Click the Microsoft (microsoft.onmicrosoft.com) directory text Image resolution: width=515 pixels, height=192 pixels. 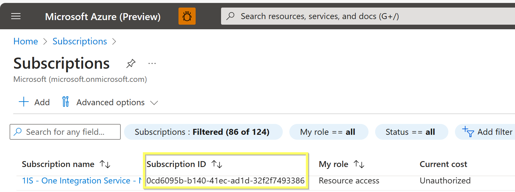(80, 79)
